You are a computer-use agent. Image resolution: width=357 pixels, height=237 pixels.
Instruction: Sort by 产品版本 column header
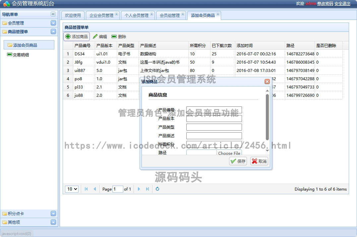(x=106, y=45)
